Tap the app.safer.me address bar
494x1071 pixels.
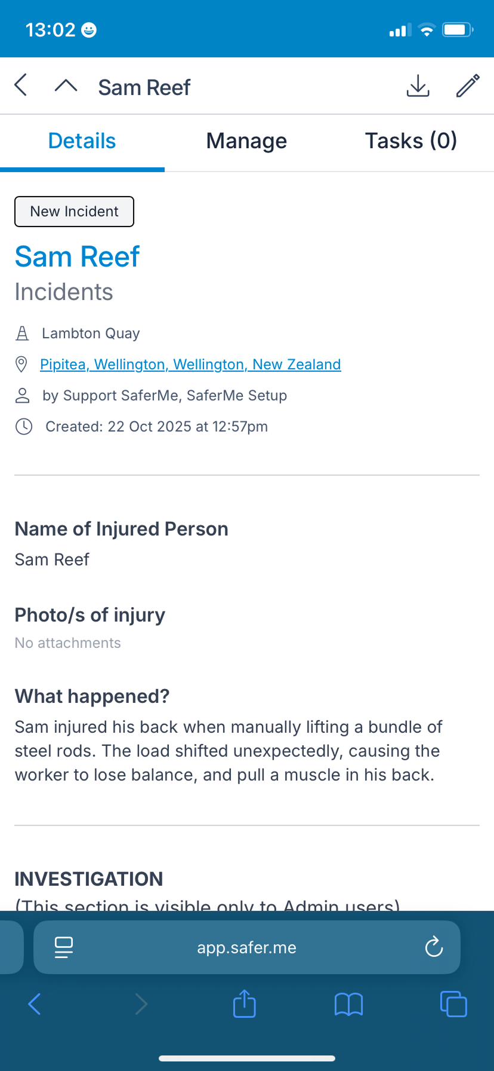[x=246, y=947]
